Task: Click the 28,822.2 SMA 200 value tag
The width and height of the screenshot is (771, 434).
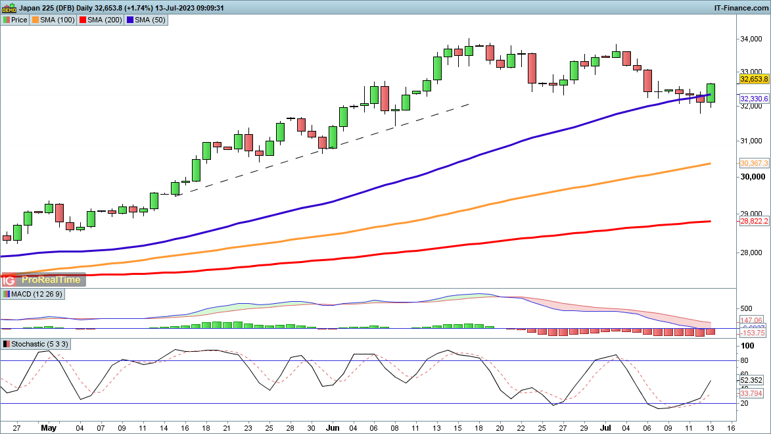Action: pos(754,222)
